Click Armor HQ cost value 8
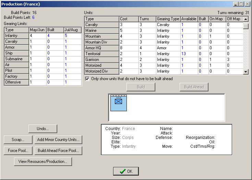The height and width of the screenshot is (180, 252). 121,48
